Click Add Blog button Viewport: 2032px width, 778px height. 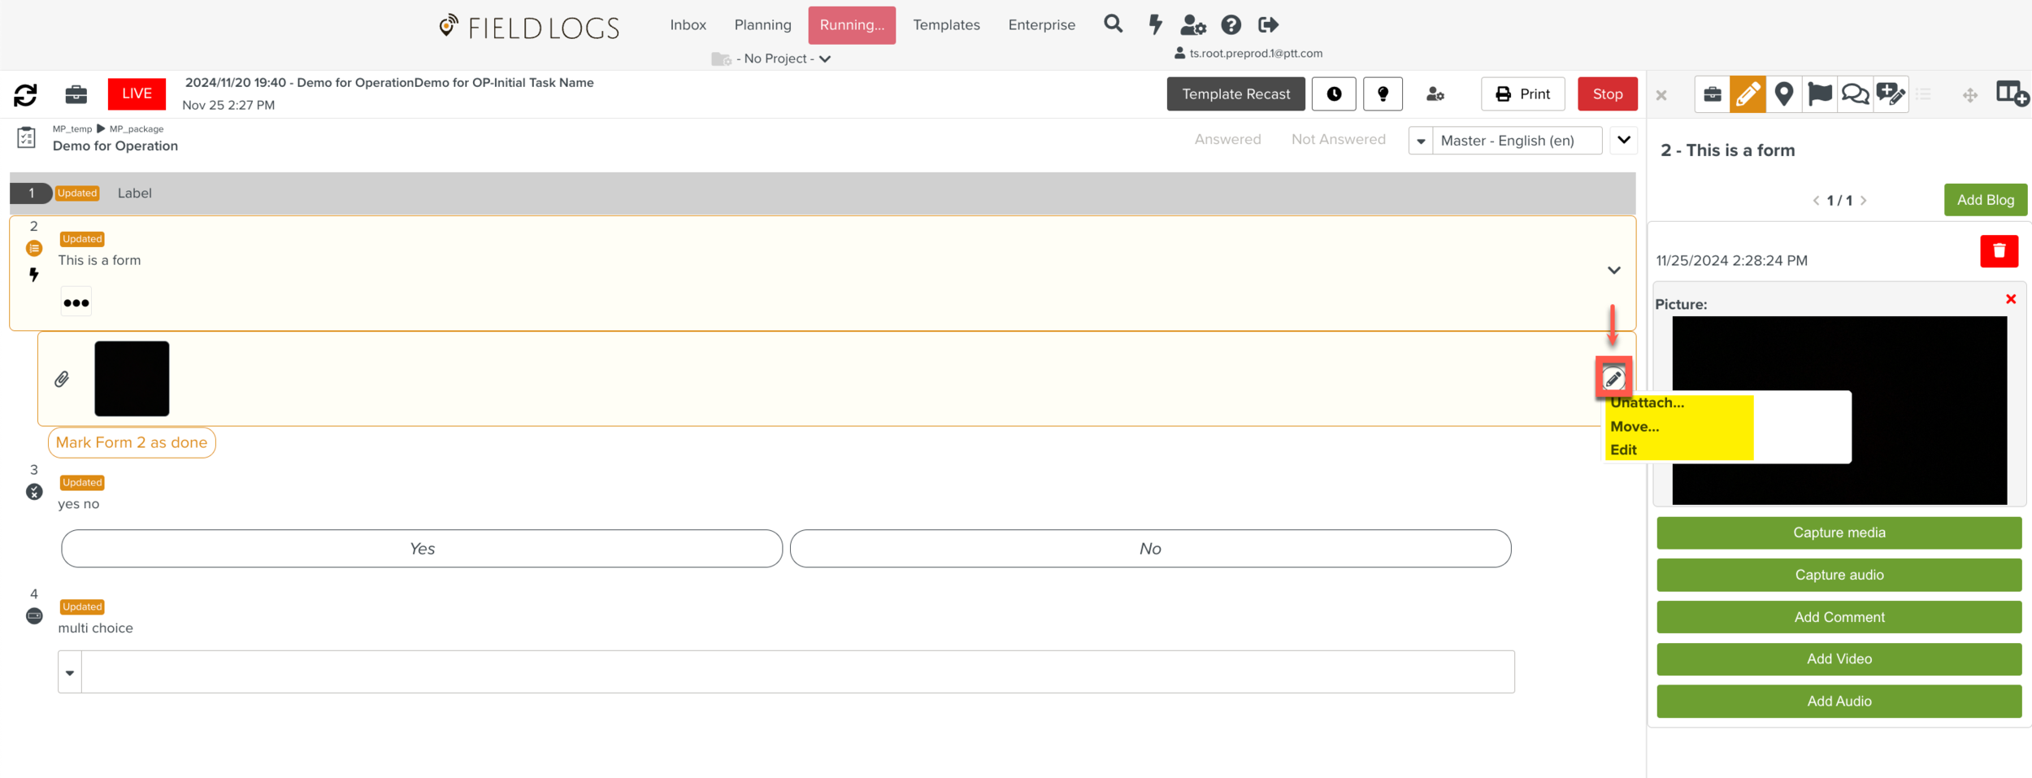1985,200
